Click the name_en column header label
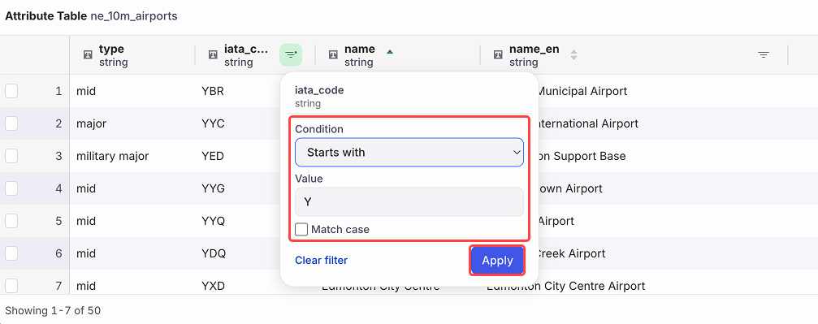818x324 pixels. pyautogui.click(x=535, y=49)
